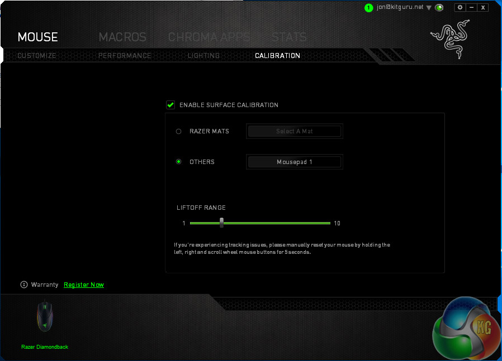
Task: Click the Register Now link
Action: click(84, 285)
